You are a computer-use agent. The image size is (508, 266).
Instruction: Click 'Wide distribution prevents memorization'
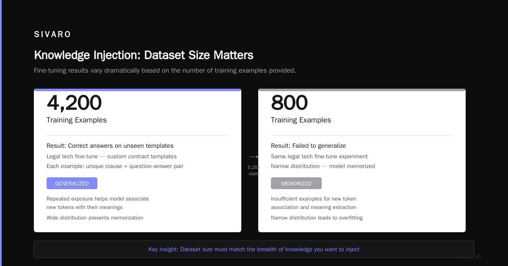pos(95,218)
